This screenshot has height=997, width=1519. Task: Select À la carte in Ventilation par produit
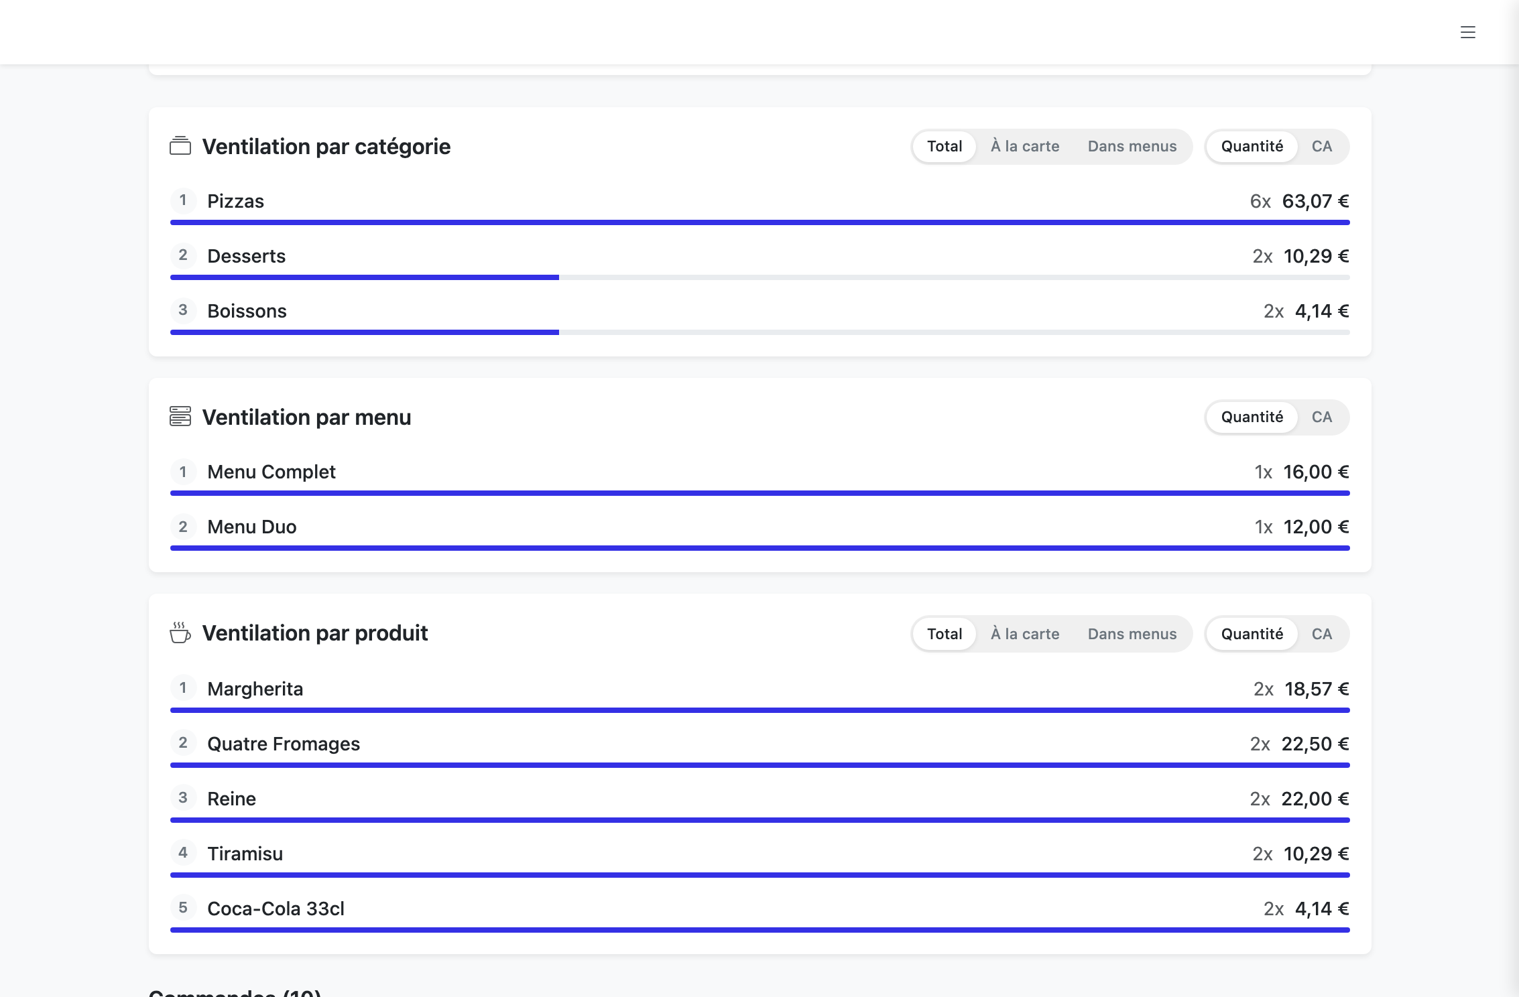[1025, 634]
